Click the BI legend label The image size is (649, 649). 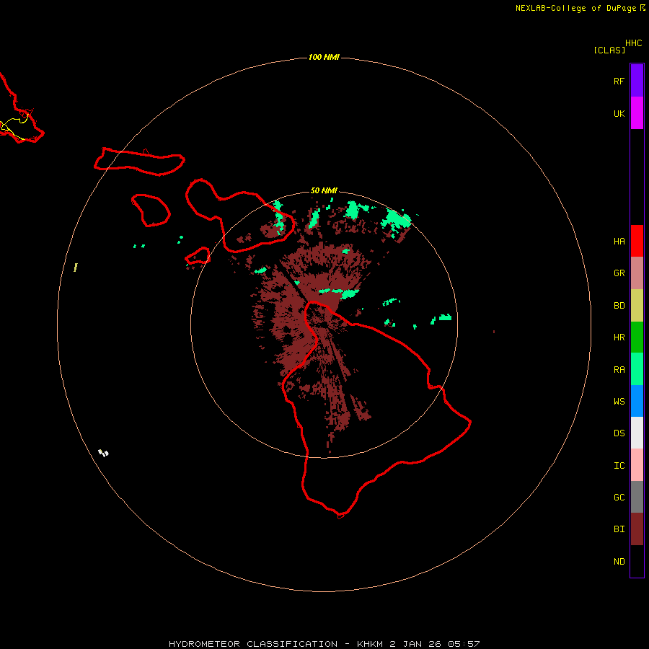click(619, 529)
